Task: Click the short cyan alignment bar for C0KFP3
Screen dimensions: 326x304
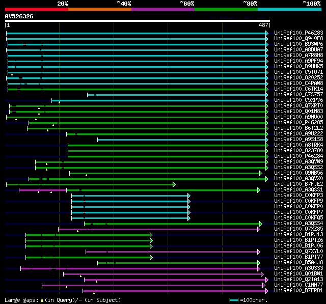Action: tap(130, 196)
